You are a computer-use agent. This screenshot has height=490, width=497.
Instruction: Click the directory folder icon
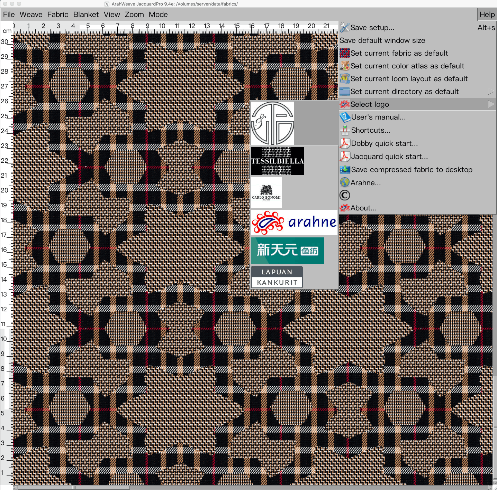(x=344, y=91)
